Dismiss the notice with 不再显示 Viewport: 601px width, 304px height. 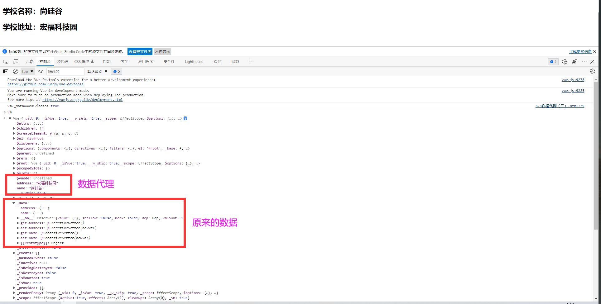tap(162, 51)
